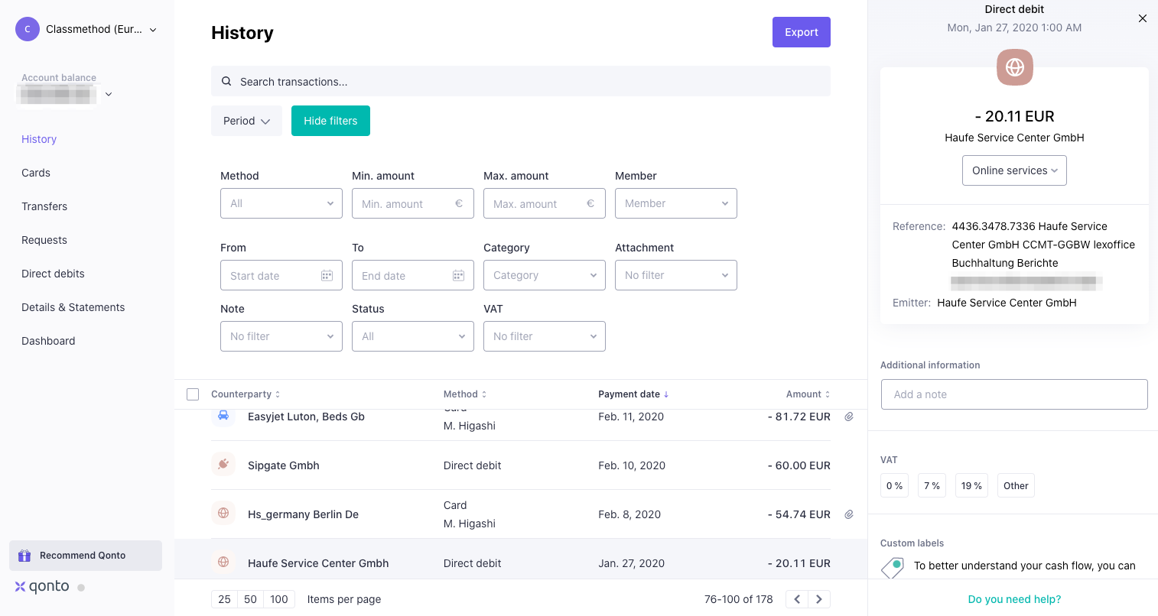The height and width of the screenshot is (616, 1158).
Task: Change the Online services category dropdown
Action: 1014,170
